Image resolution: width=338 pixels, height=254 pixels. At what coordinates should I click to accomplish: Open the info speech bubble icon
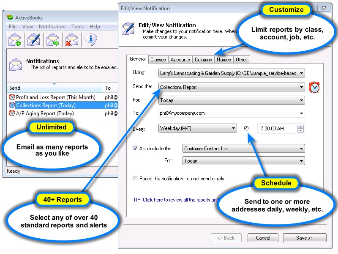tap(91, 40)
